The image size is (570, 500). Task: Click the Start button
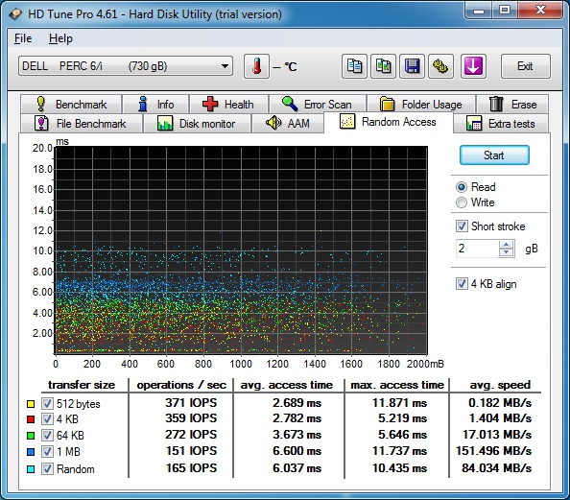[x=494, y=155]
